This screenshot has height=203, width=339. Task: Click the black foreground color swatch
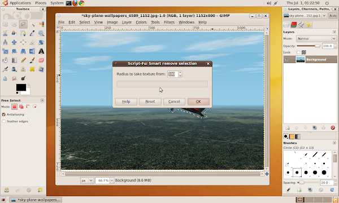point(21,87)
